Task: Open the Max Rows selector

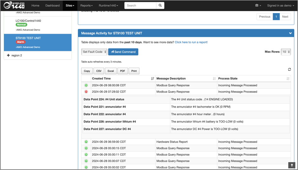Action: tap(286, 52)
